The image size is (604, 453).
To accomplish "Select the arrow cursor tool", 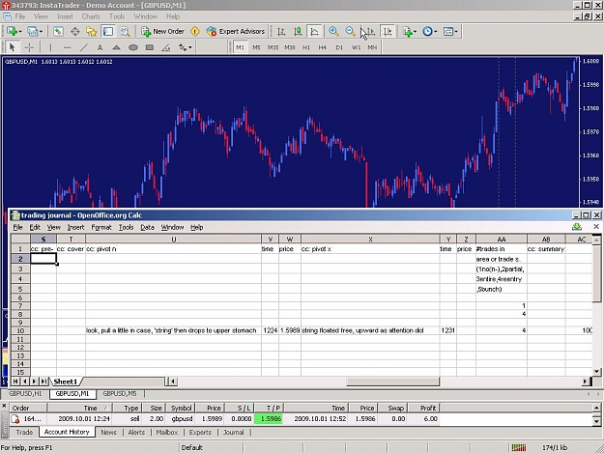I will click(x=12, y=47).
